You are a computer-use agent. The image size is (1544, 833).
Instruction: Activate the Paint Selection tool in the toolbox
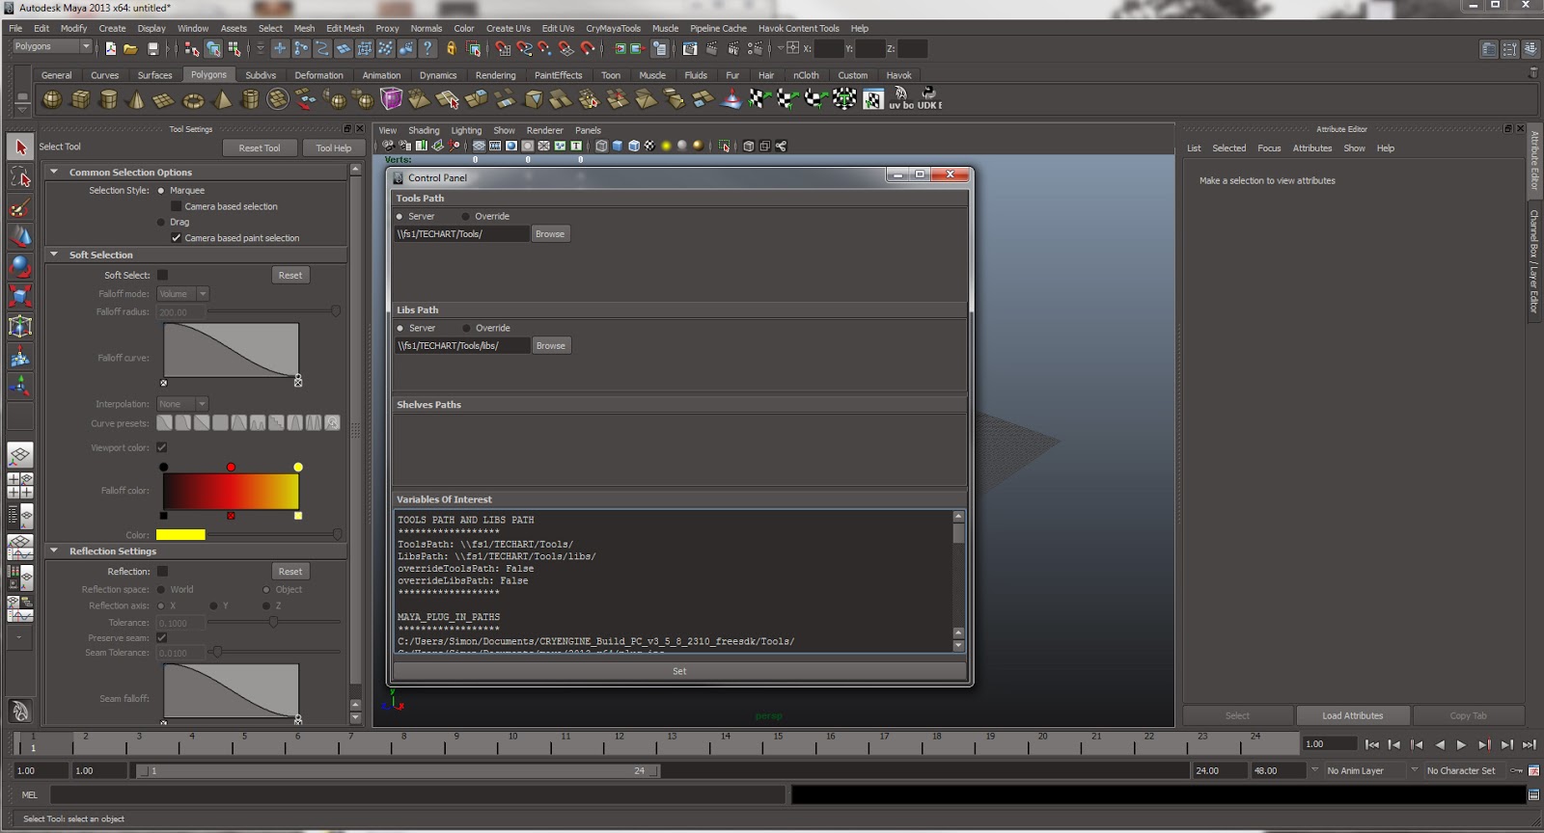(x=20, y=206)
